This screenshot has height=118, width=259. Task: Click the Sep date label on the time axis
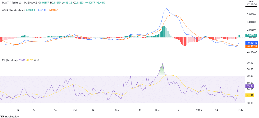pyautogui.click(x=35, y=110)
